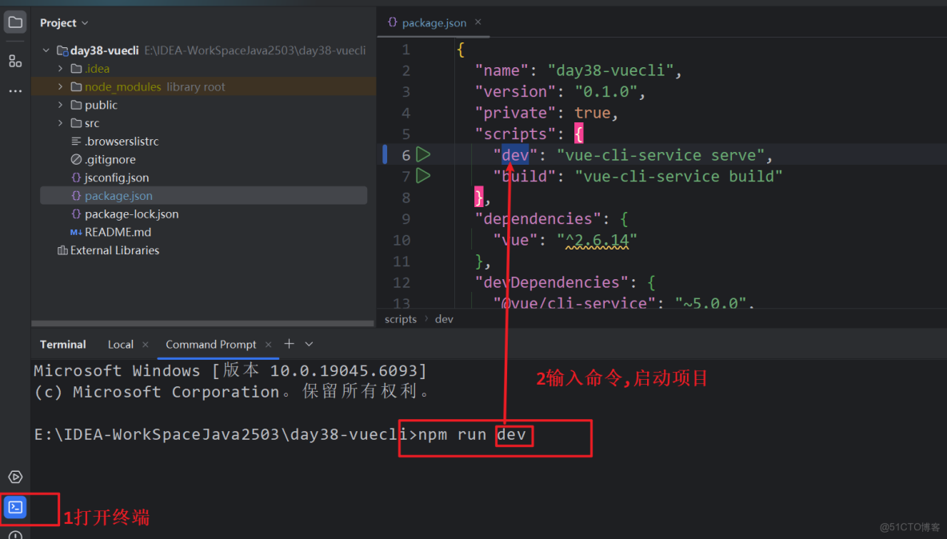Click the More Tool Windows ellipsis icon

click(x=14, y=90)
